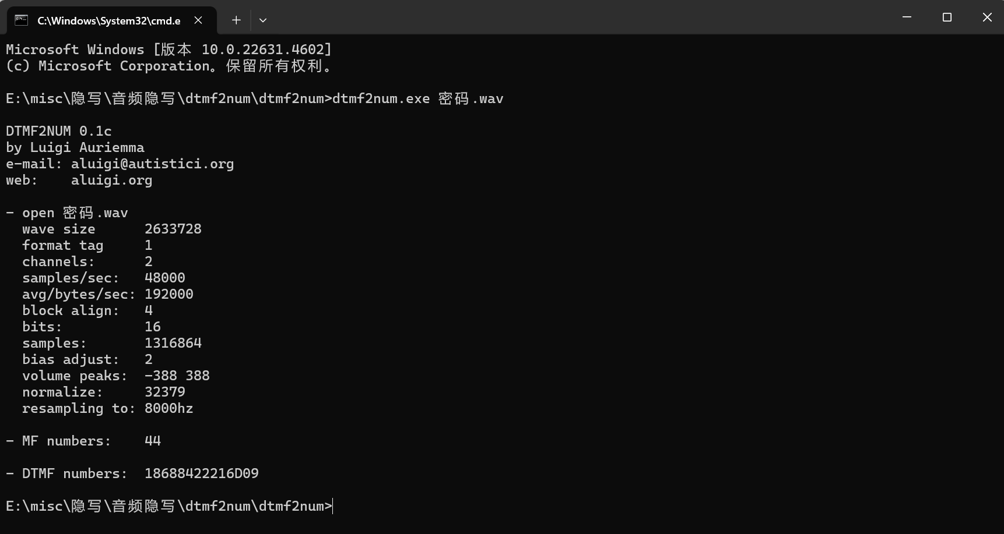Click the samples/sec value 48000
This screenshot has height=534, width=1004.
[165, 278]
